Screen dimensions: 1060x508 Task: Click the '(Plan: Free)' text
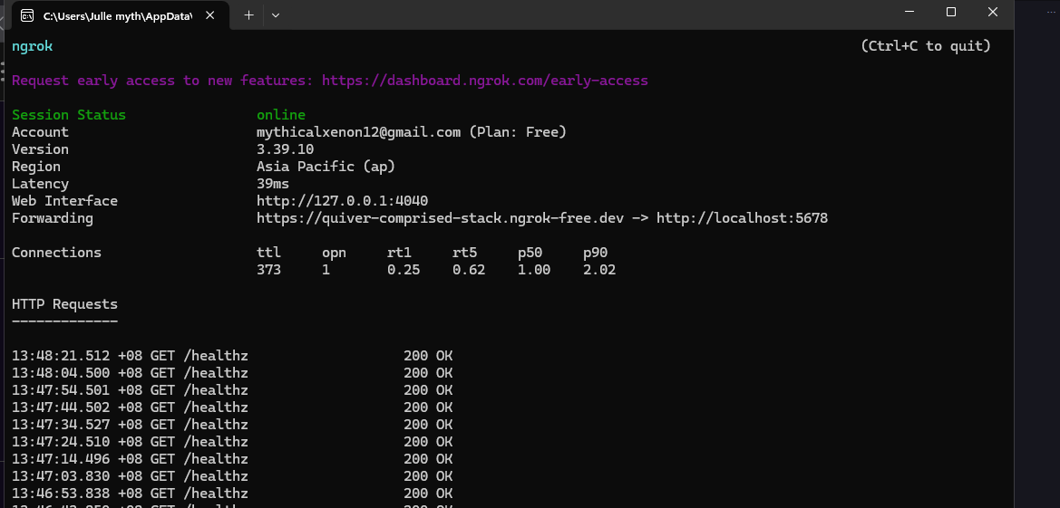coord(518,132)
